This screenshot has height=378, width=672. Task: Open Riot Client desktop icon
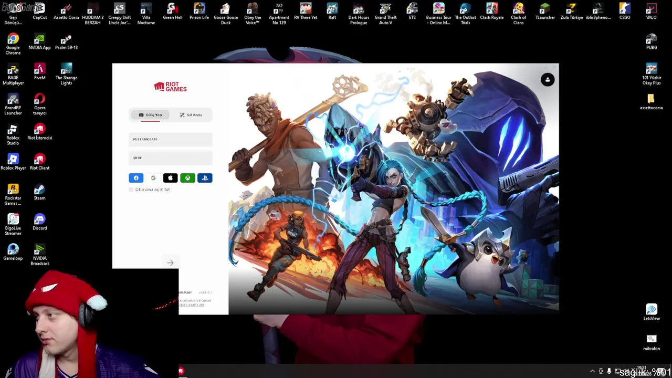click(39, 162)
